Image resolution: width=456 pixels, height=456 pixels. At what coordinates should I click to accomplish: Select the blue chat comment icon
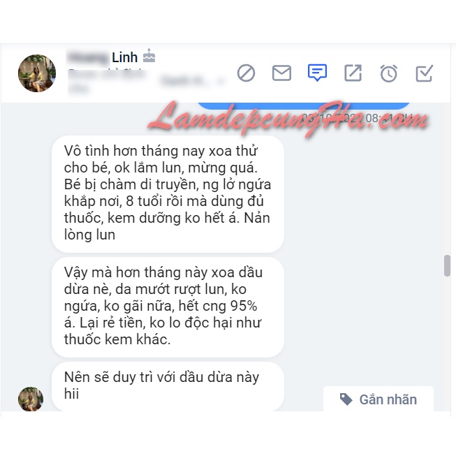(317, 73)
